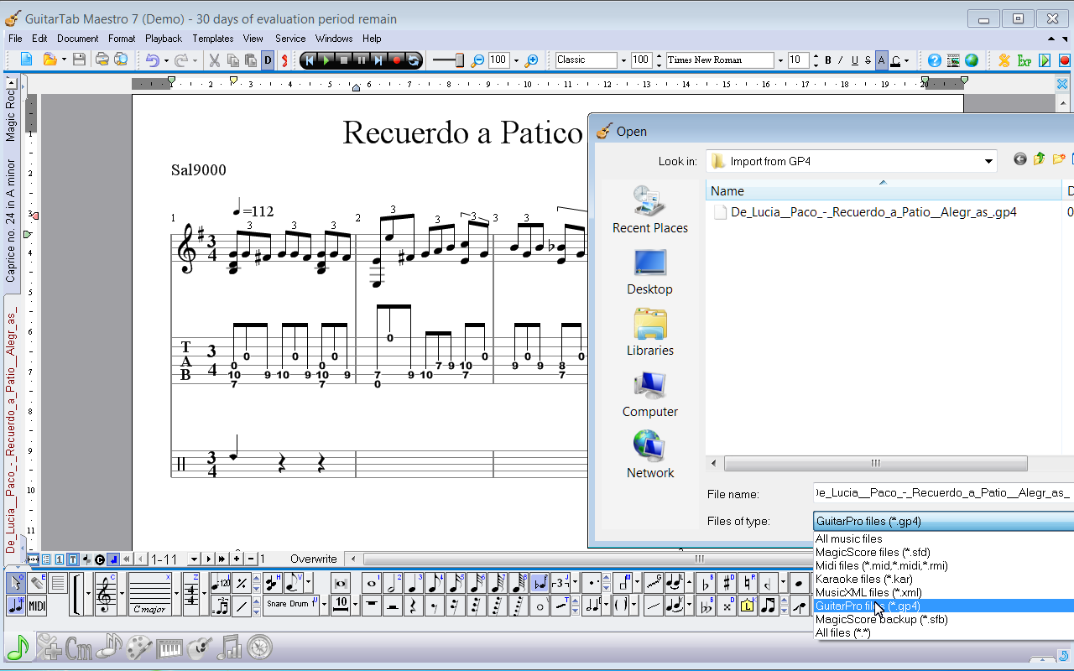This screenshot has height=671, width=1074.
Task: Toggle underline text formatting
Action: click(x=854, y=60)
